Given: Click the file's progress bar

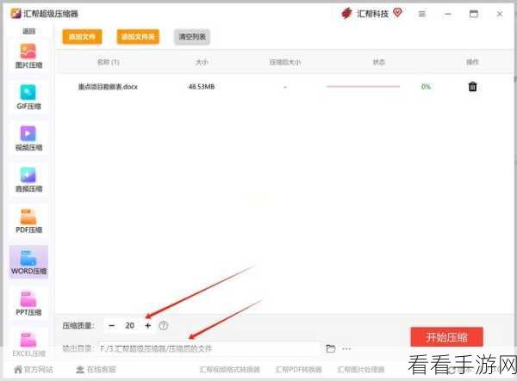Looking at the screenshot, I should 363,87.
